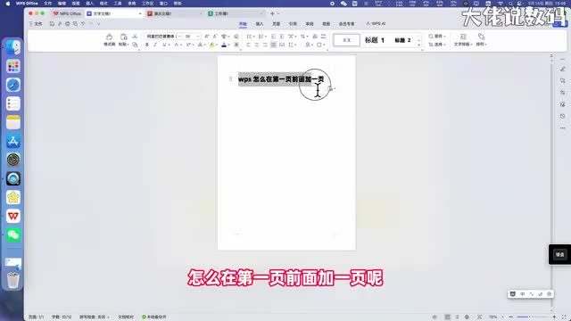Apply the 标题 1 heading style

[x=375, y=40]
